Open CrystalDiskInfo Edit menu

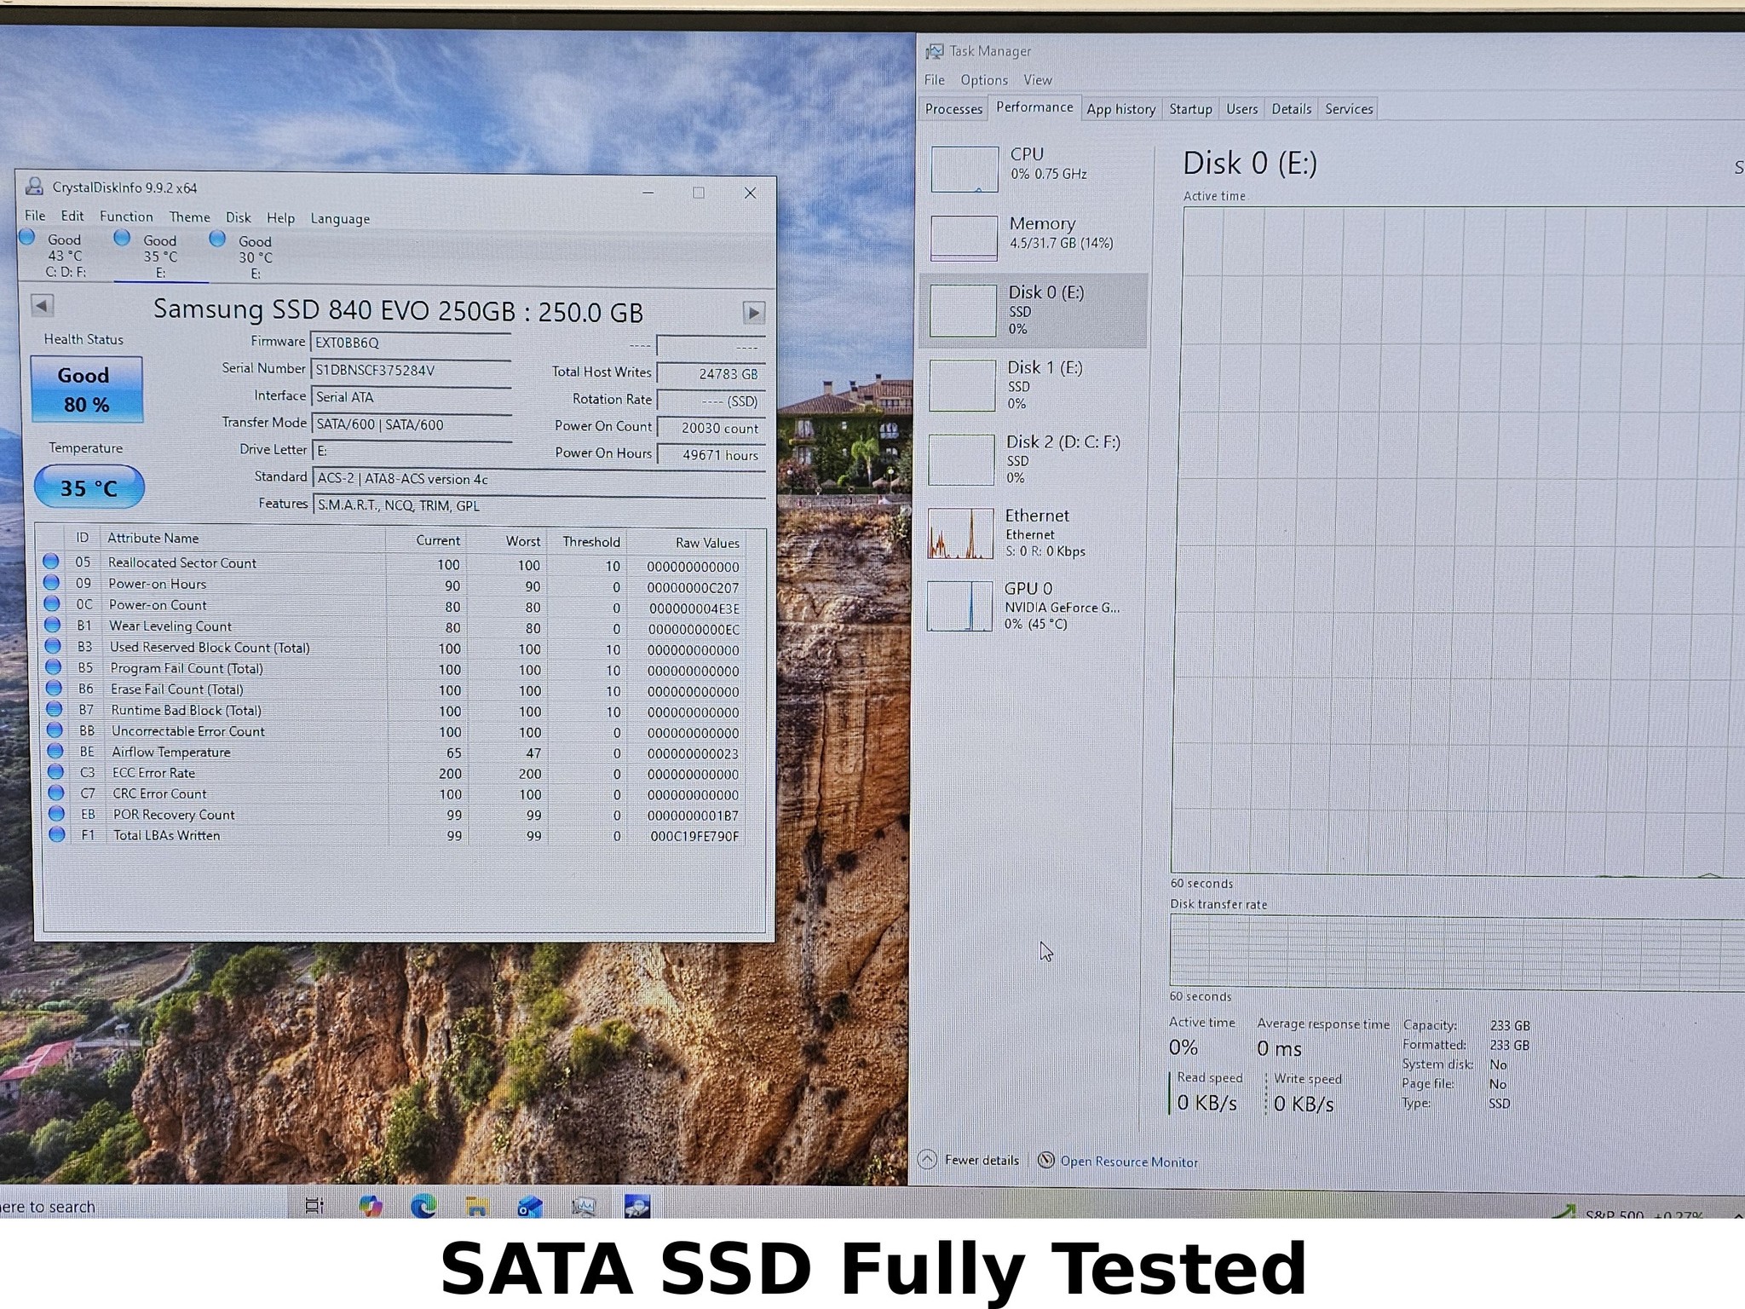pos(72,216)
